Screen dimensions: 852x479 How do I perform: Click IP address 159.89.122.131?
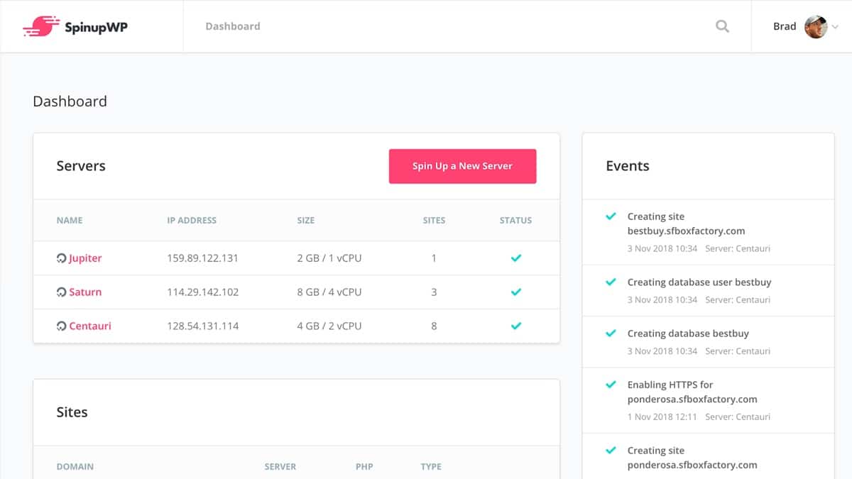pyautogui.click(x=202, y=258)
